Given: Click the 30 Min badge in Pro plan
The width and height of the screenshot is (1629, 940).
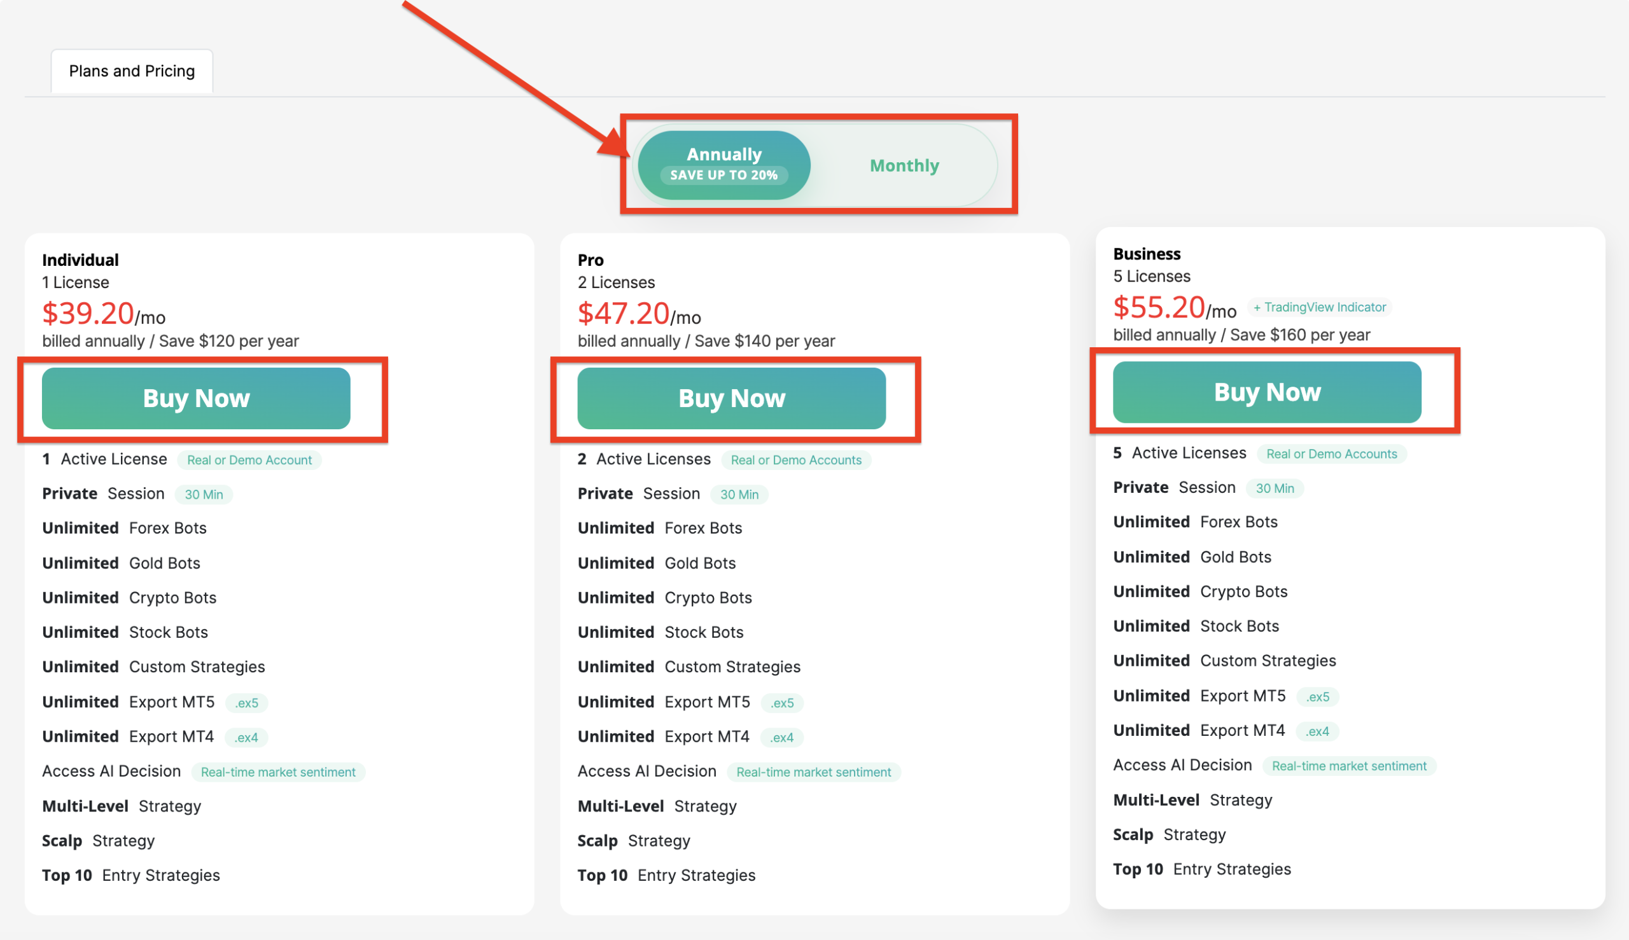Looking at the screenshot, I should tap(739, 495).
